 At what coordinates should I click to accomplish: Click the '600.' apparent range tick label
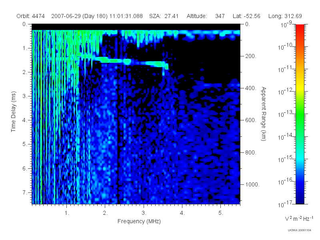[251, 120]
